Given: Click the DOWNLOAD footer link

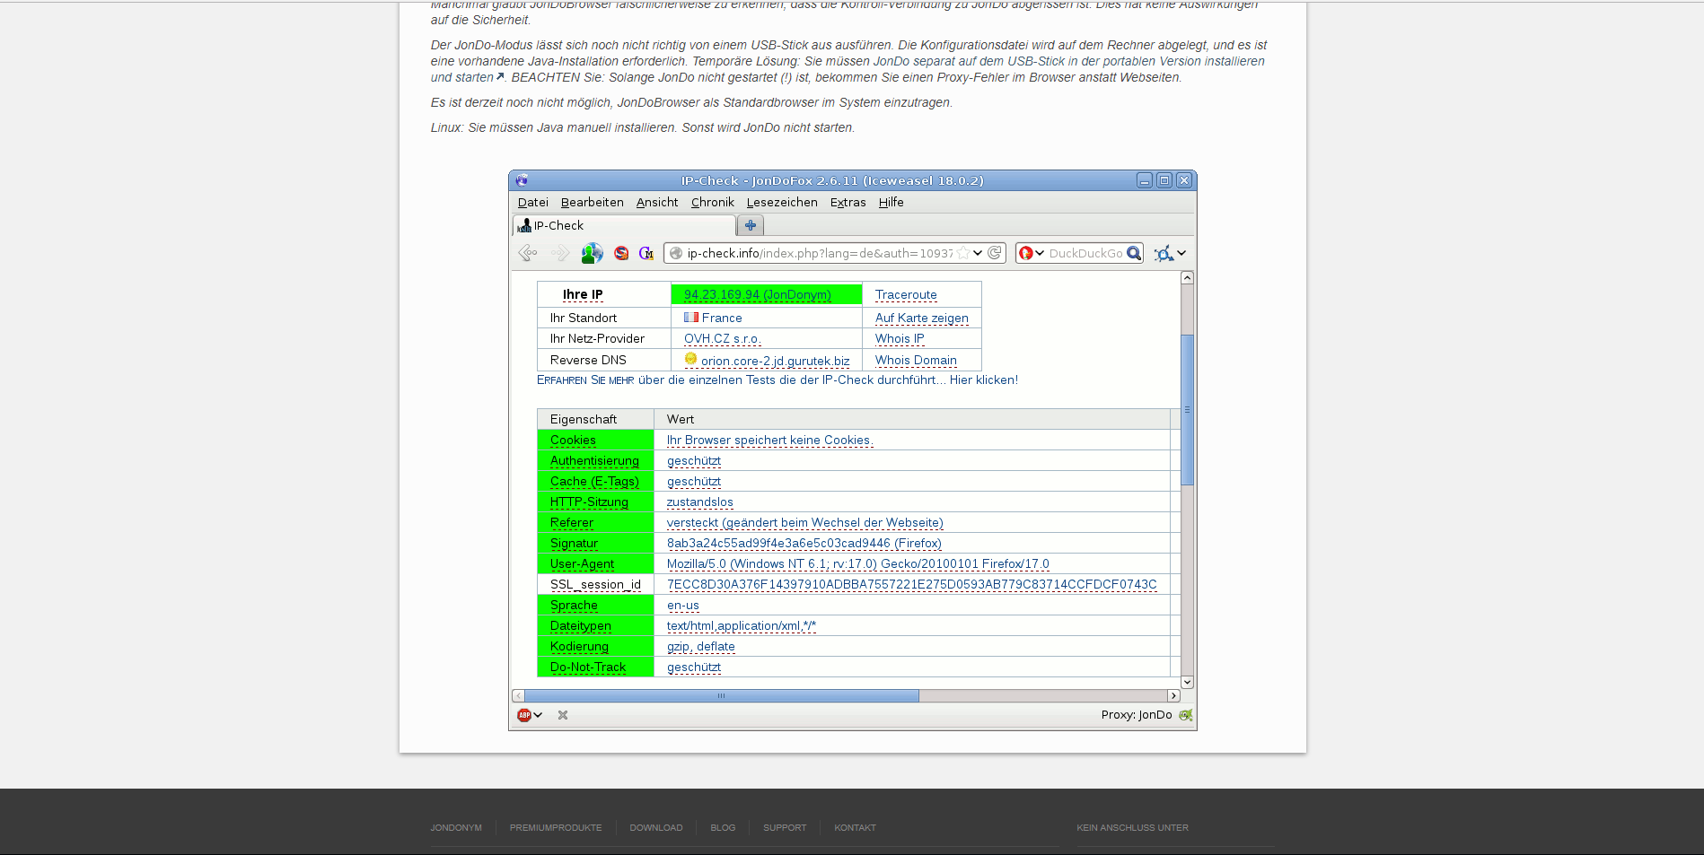Looking at the screenshot, I should (656, 828).
